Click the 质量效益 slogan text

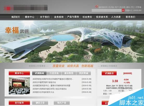pyautogui.click(x=59, y=66)
